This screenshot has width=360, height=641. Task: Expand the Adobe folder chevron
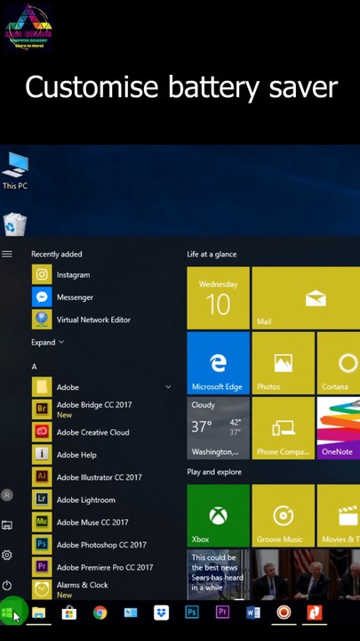click(x=168, y=386)
